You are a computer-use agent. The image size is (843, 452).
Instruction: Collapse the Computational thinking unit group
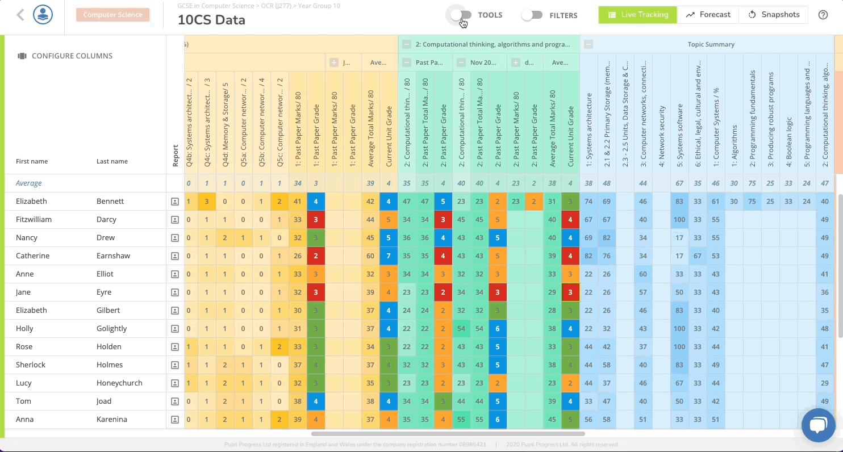tap(407, 44)
